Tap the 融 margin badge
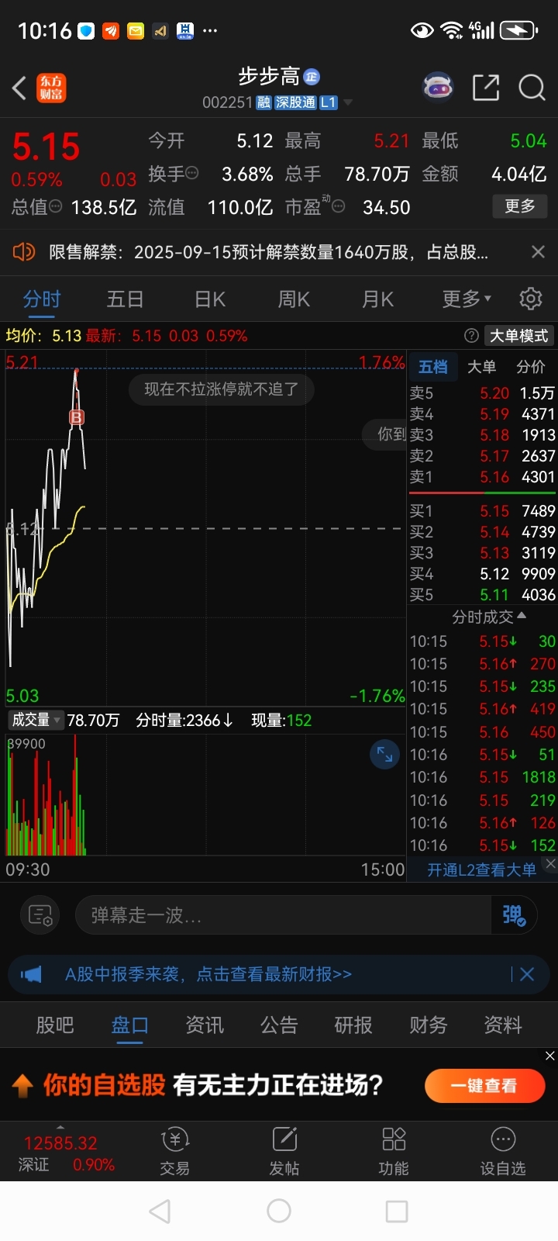This screenshot has height=1241, width=558. tap(263, 102)
